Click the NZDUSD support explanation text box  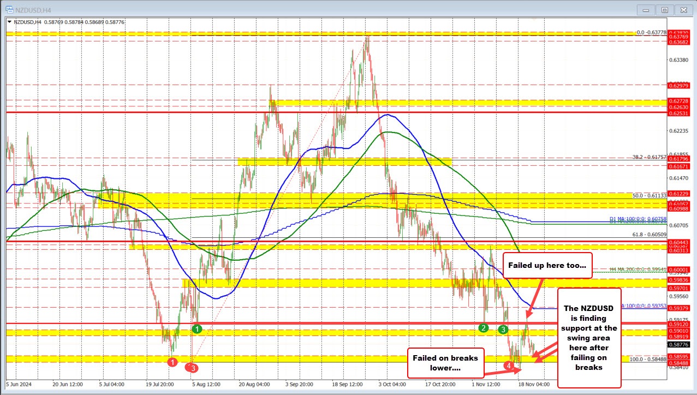(589, 338)
